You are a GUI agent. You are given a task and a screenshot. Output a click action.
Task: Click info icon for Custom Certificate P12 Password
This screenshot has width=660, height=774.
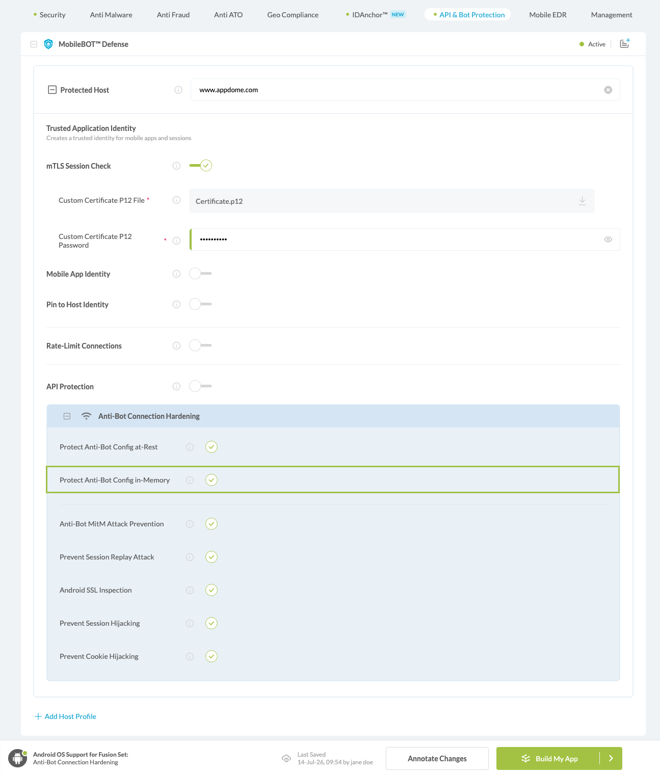[x=176, y=241]
